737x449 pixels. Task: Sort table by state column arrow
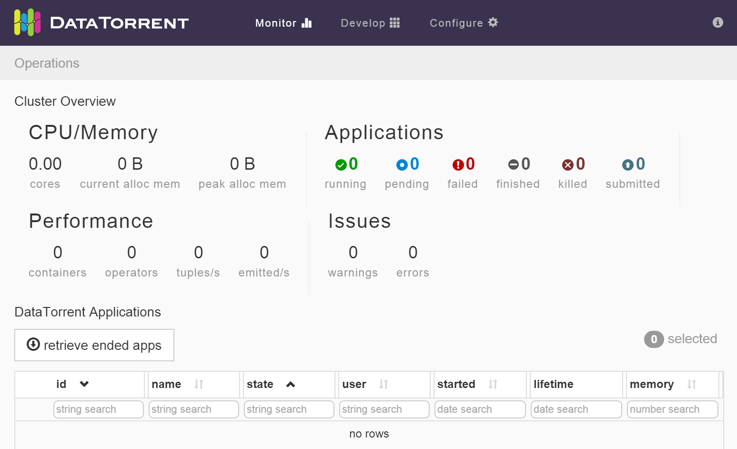291,385
